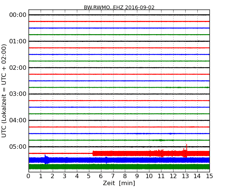Click x-axis tick label 8
This screenshot has width=238, height=191.
click(125, 176)
